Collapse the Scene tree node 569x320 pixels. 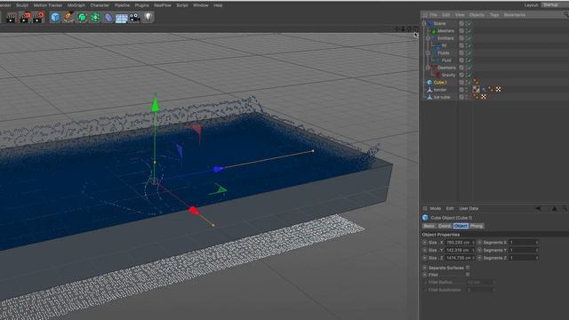click(x=424, y=23)
